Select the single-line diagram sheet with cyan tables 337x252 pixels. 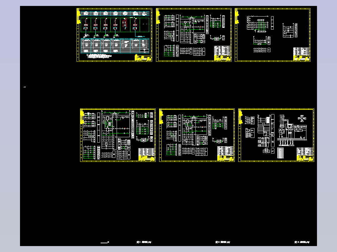[x=114, y=35]
